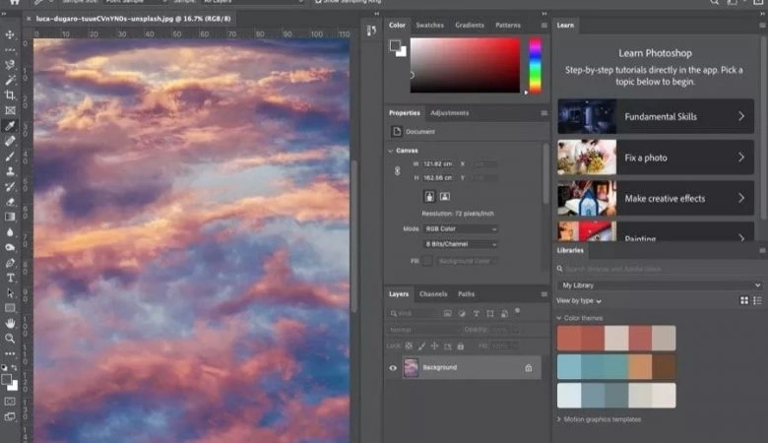768x443 pixels.
Task: Select the Crop tool
Action: pyautogui.click(x=10, y=95)
